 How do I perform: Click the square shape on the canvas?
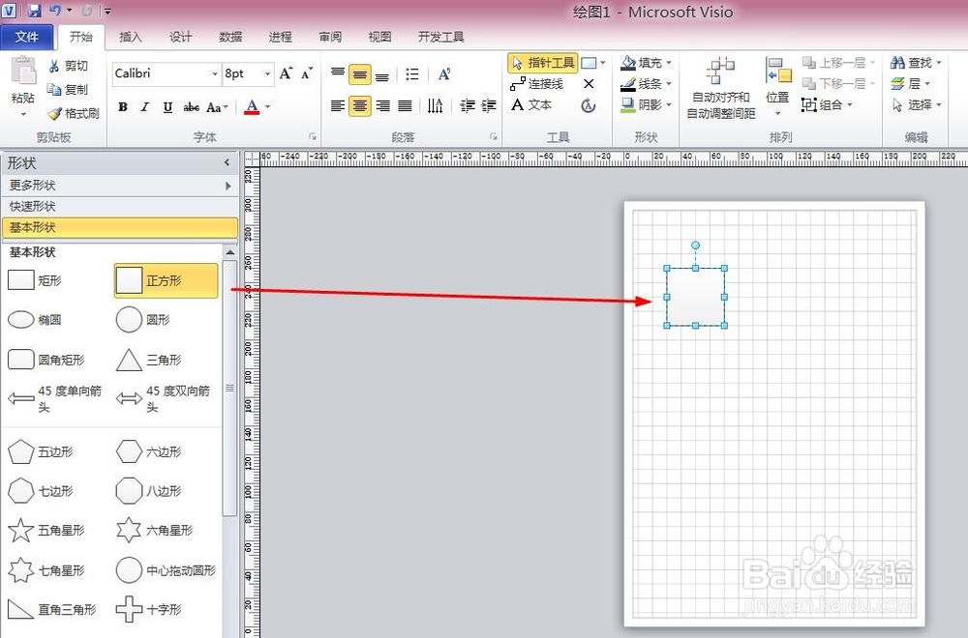pos(695,297)
